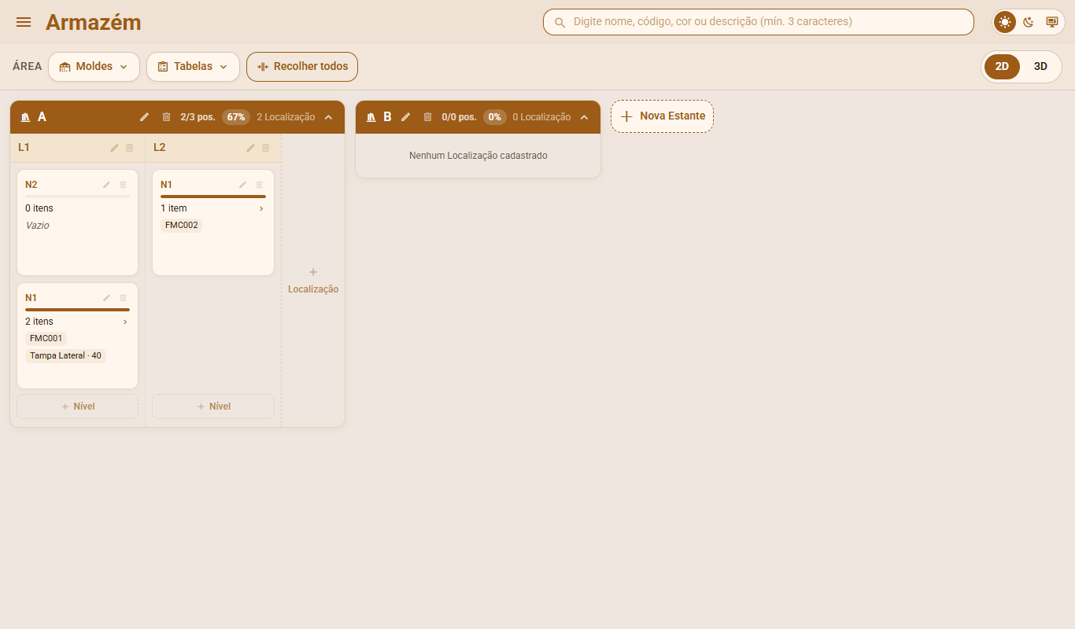This screenshot has height=629, width=1075.
Task: Click the 67% occupancy badge on shelf A
Action: [236, 117]
